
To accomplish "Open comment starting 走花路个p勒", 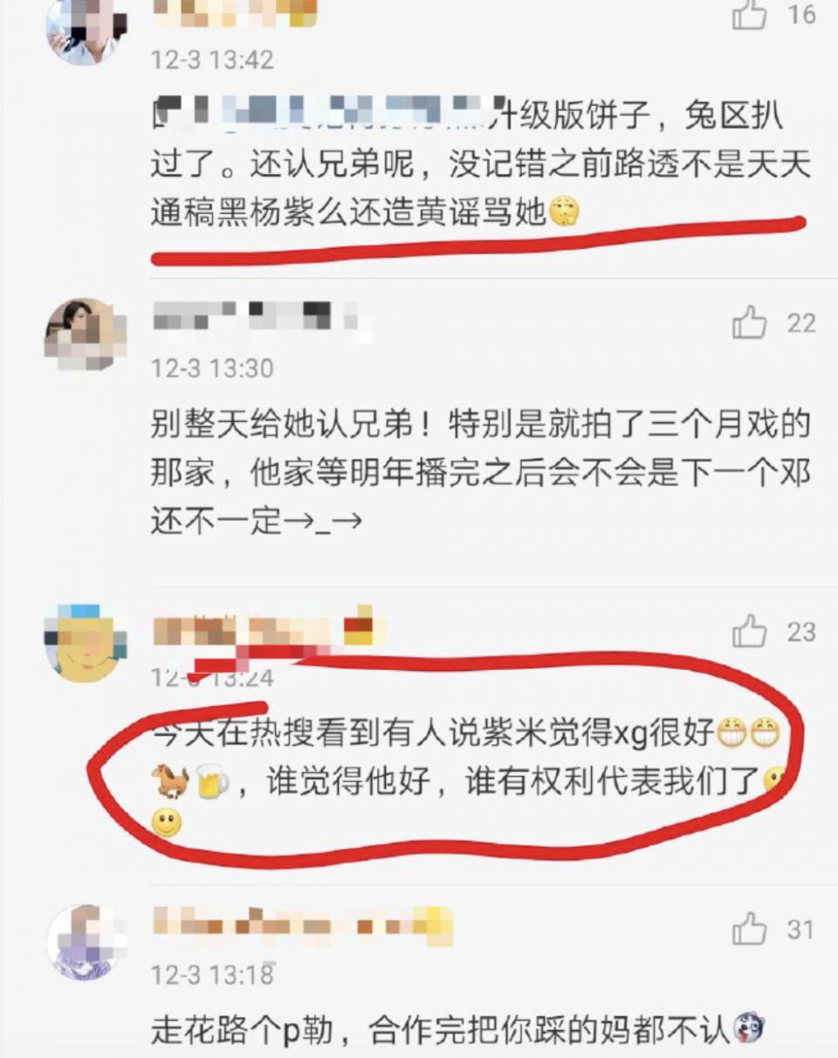I will coord(454,1031).
